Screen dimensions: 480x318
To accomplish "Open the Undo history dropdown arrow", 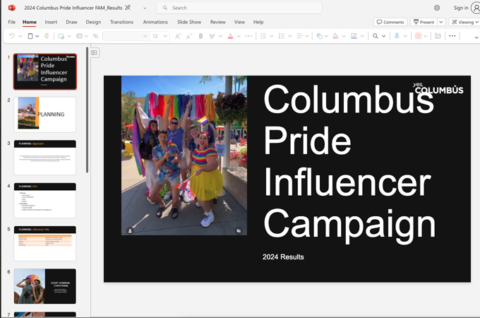I will 20,36.
